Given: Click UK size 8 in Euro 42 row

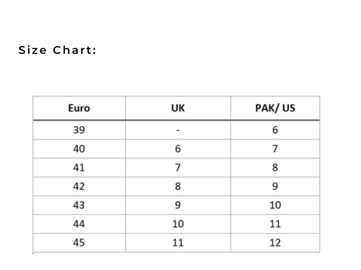Looking at the screenshot, I should (178, 187).
